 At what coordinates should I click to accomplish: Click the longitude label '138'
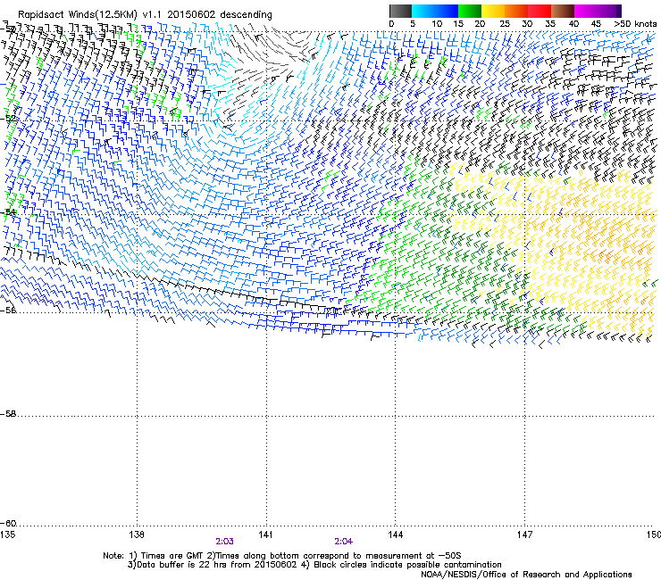[x=137, y=534]
